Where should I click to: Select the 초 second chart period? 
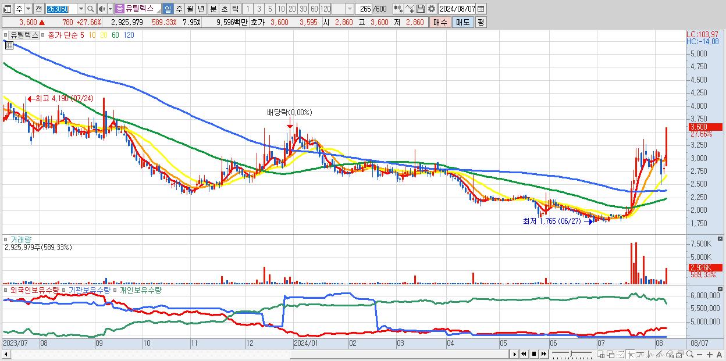(223, 9)
